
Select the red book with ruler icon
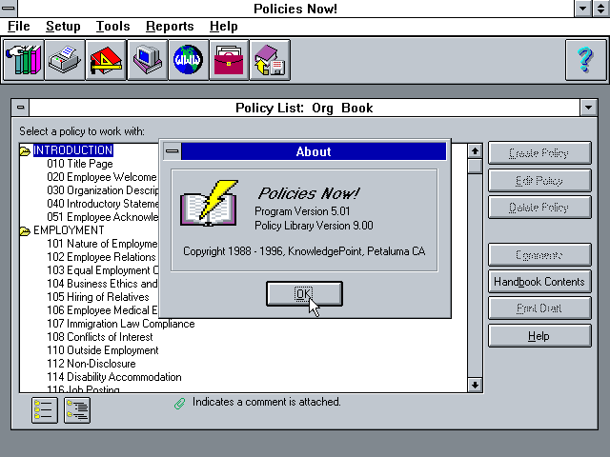106,60
